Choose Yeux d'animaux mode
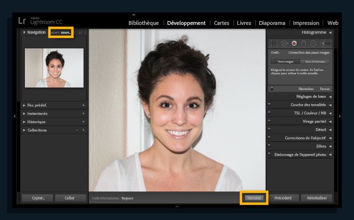 (x=315, y=62)
